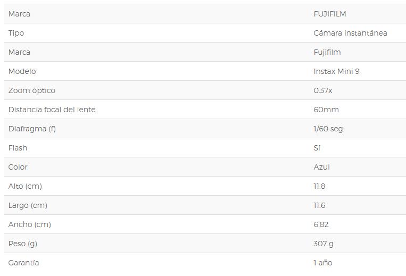Select the Tipo row label

[x=16, y=33]
